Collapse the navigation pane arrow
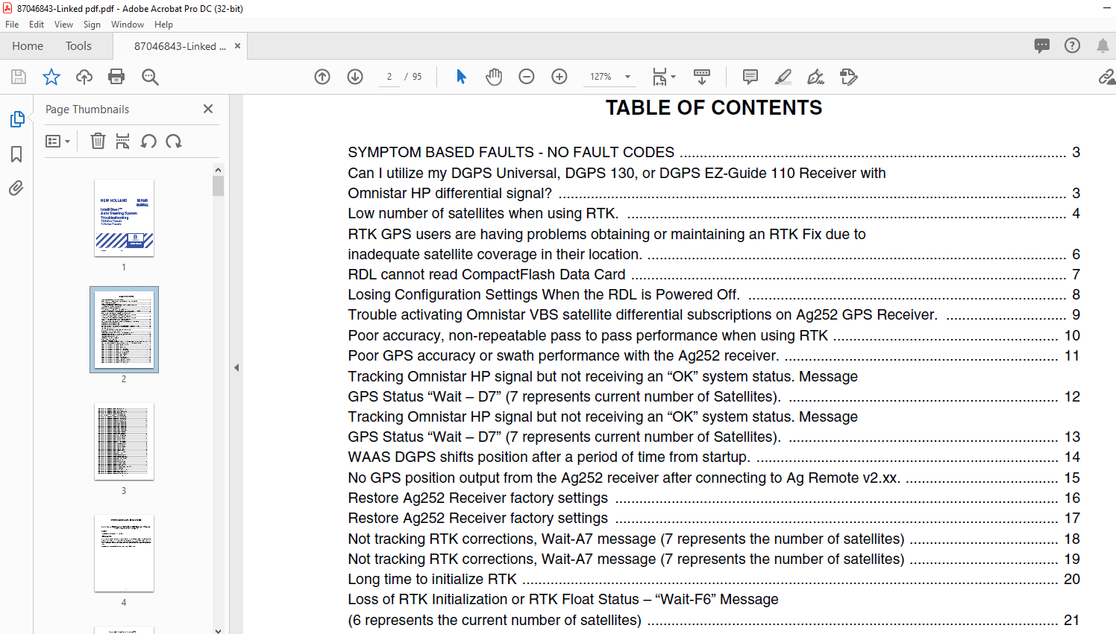This screenshot has width=1116, height=634. click(x=236, y=367)
